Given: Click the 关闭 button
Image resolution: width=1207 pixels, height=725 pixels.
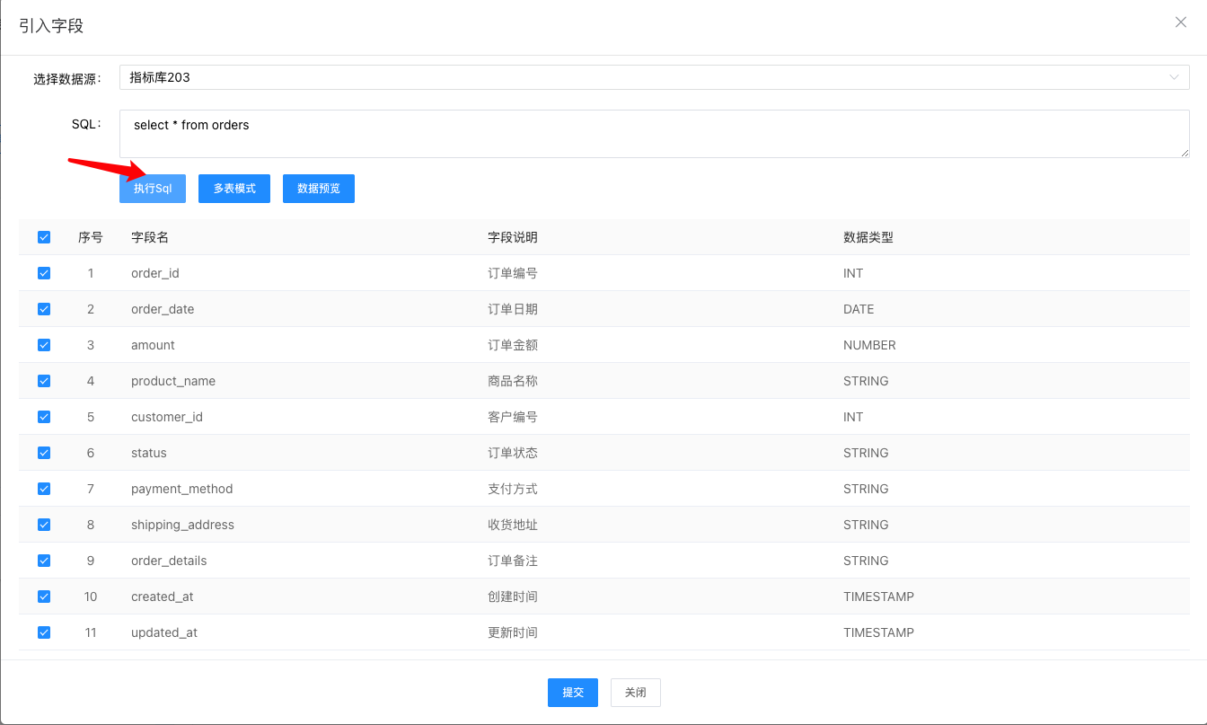Looking at the screenshot, I should tap(636, 693).
